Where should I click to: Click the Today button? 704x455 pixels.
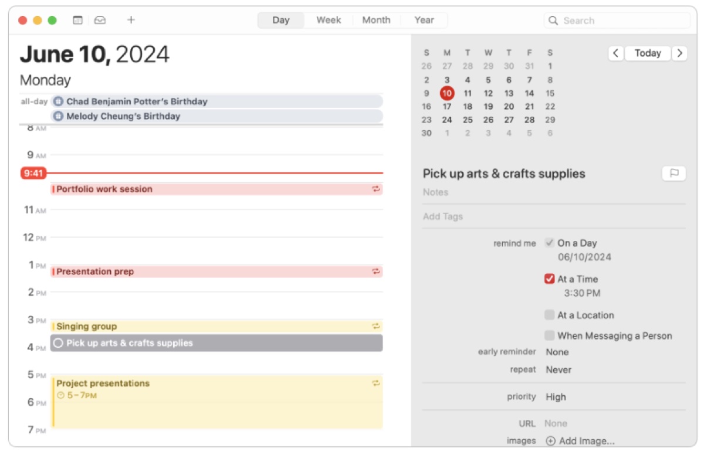coord(647,53)
